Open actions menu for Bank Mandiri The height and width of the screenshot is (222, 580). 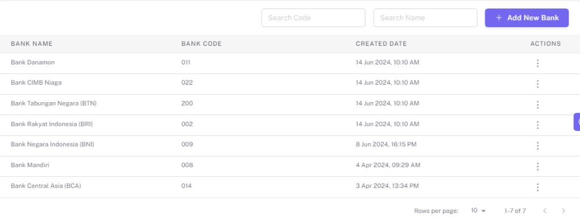[538, 167]
